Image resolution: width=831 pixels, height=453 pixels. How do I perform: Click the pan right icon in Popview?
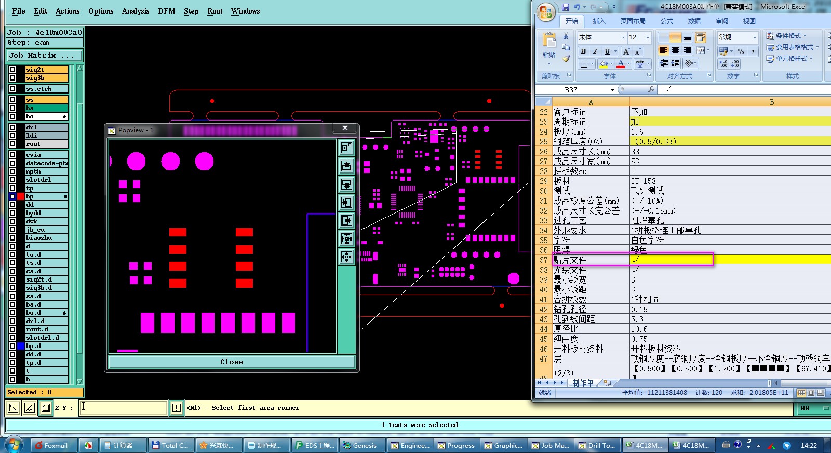[x=346, y=220]
